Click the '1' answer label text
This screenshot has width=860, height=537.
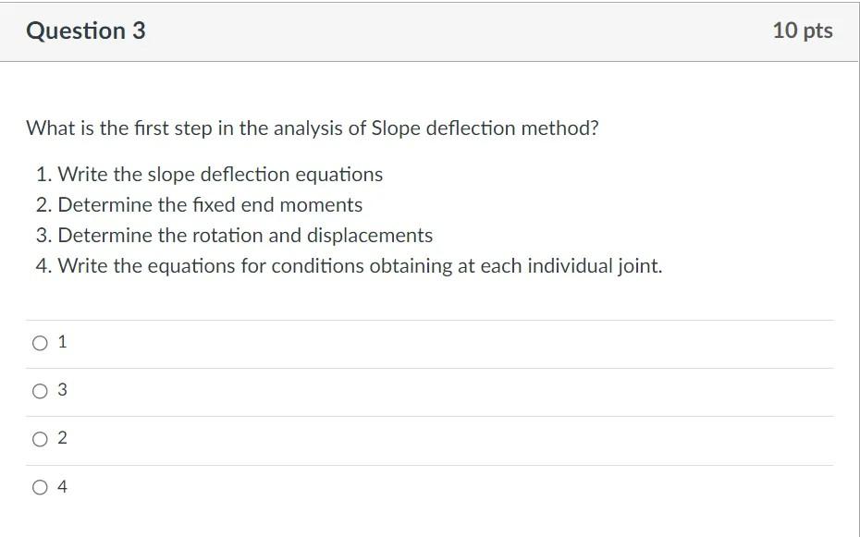coord(62,342)
